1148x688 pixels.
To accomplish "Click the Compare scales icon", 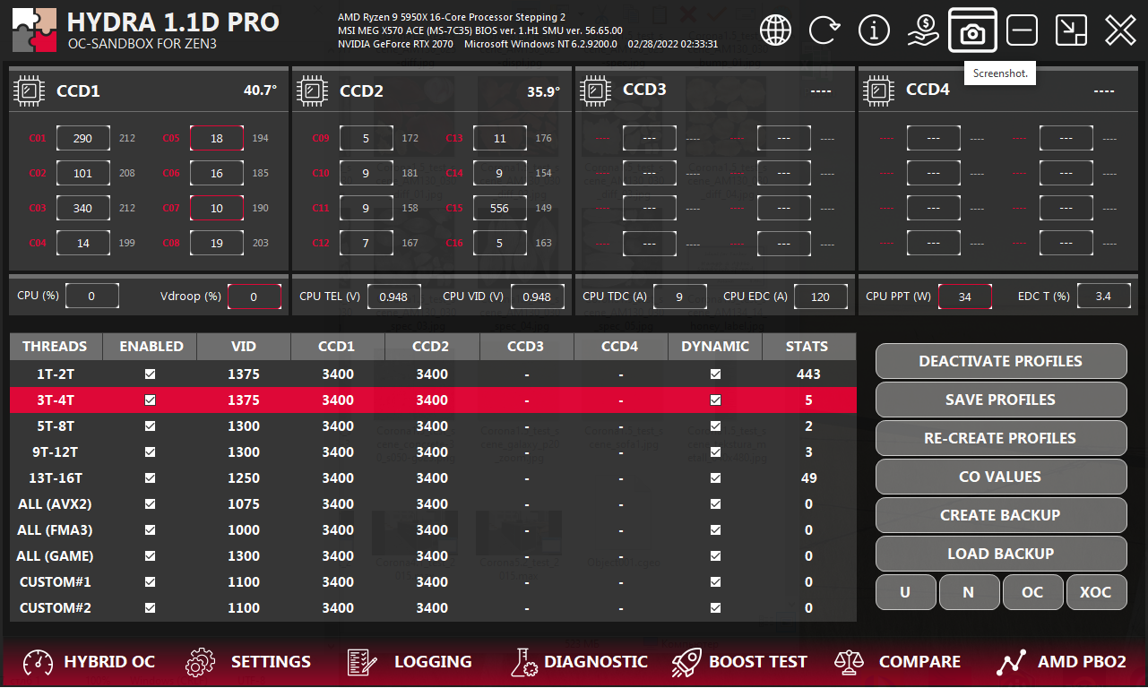I will click(x=848, y=663).
